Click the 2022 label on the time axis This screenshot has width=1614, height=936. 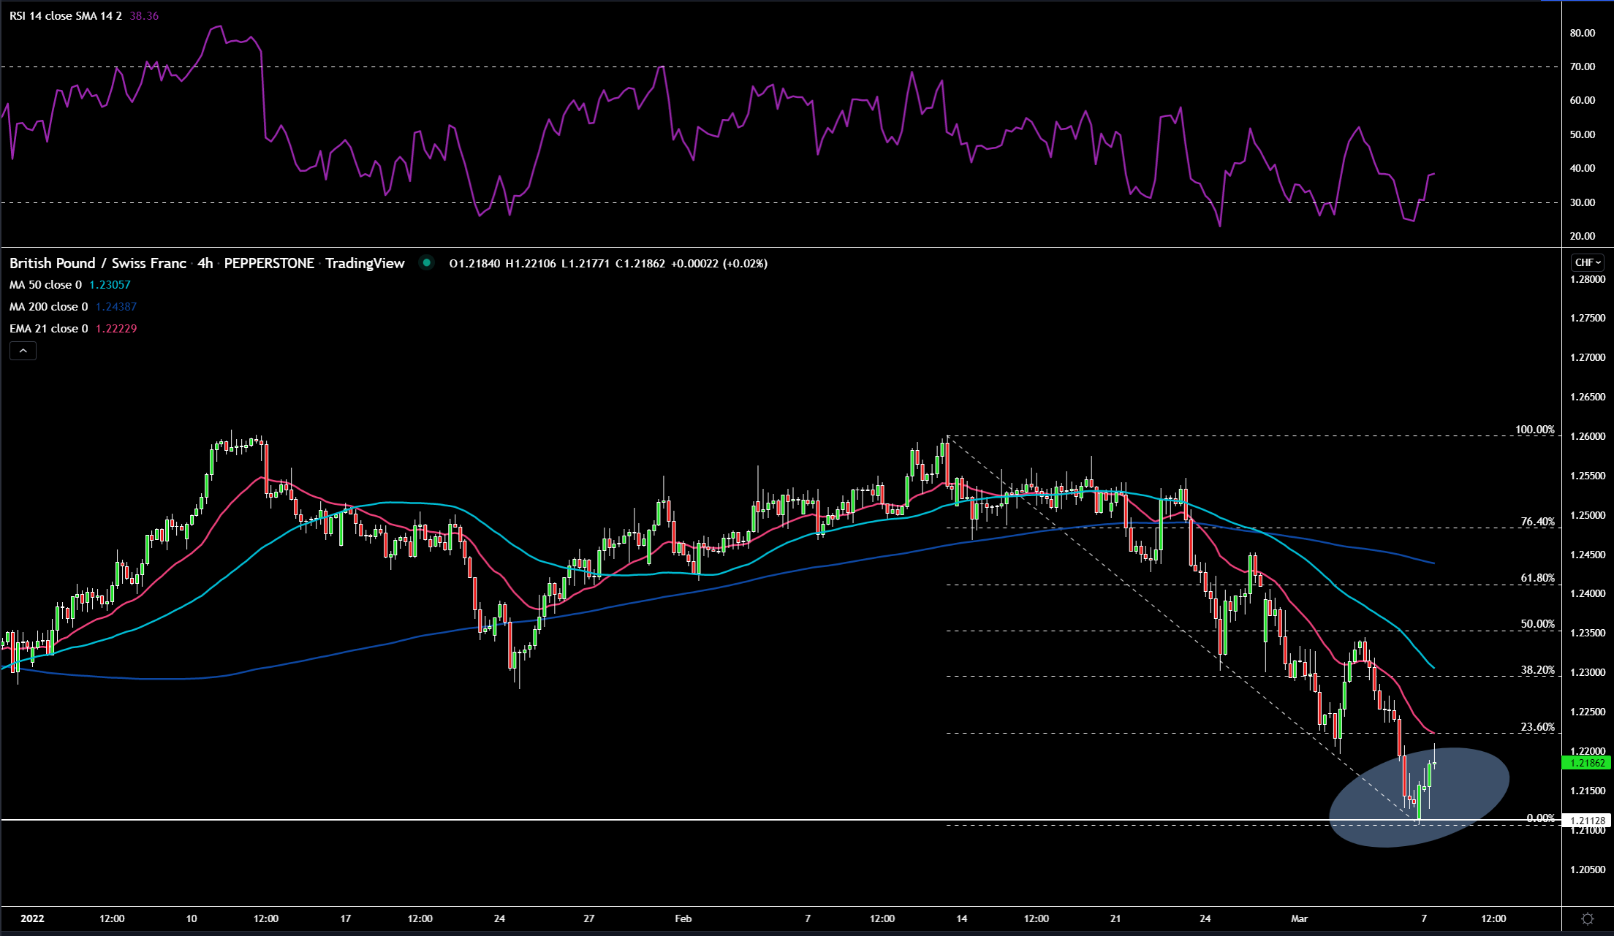click(x=32, y=918)
